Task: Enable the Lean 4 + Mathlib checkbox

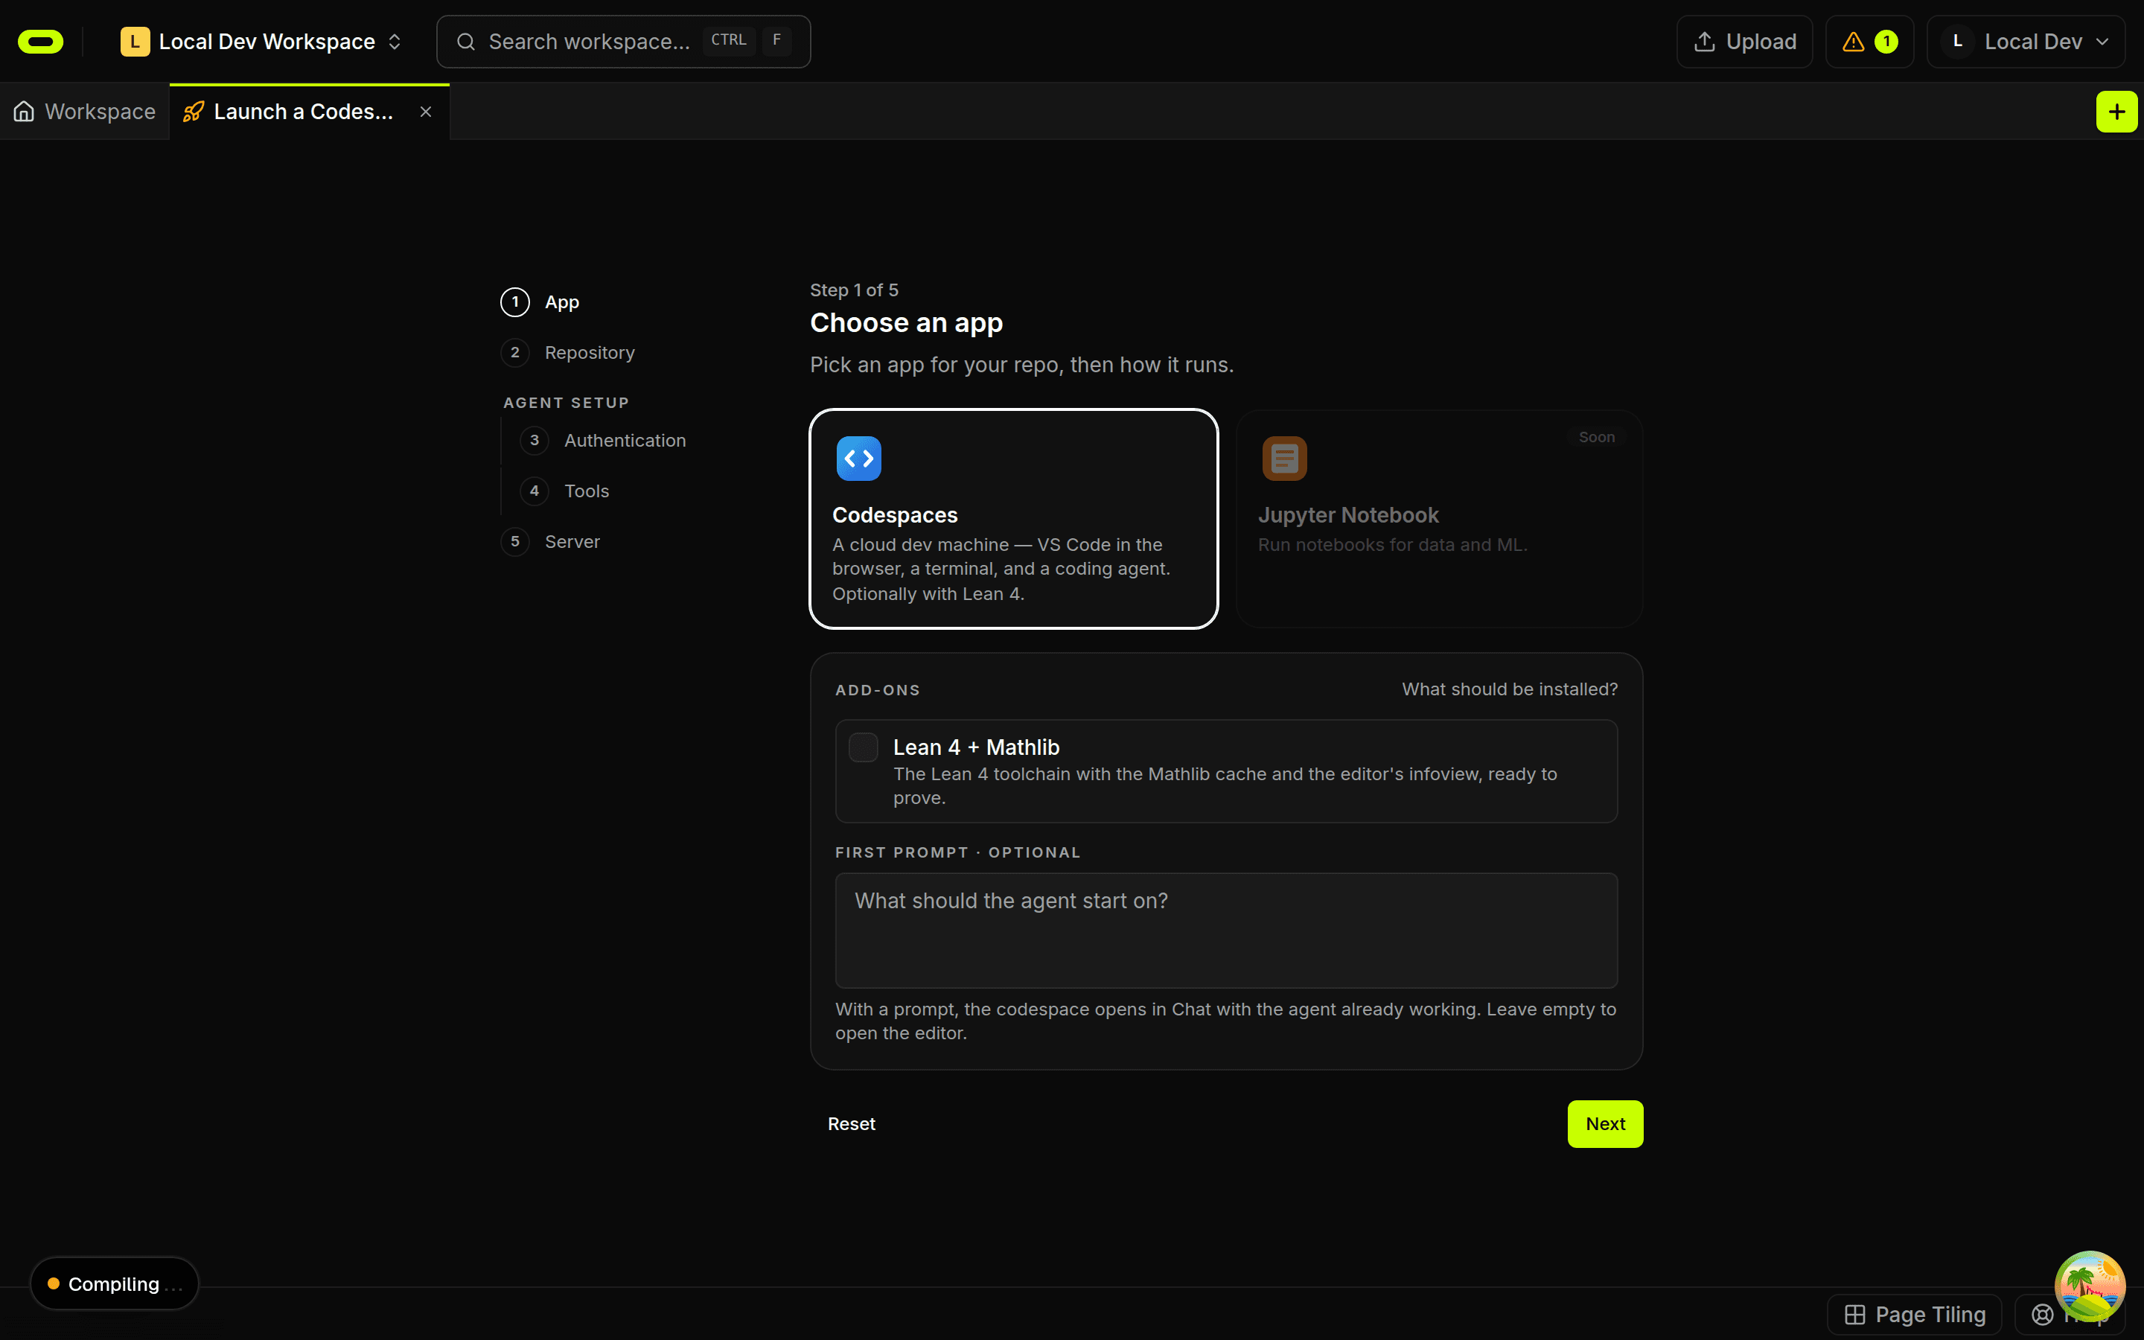Action: point(863,747)
